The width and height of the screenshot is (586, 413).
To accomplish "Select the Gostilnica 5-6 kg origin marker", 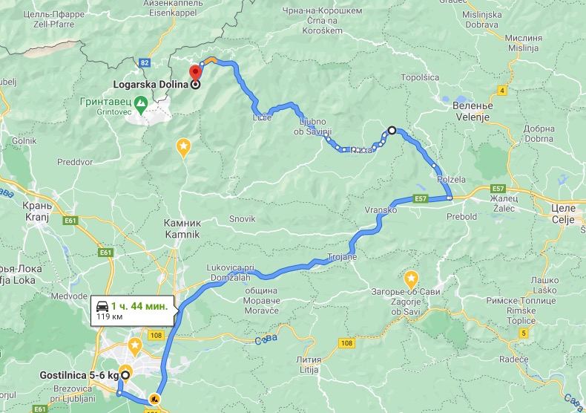I will 126,375.
